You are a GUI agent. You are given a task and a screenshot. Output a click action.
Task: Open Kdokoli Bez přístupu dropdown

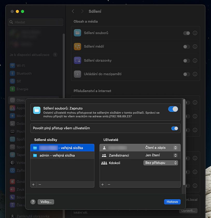(x=160, y=163)
